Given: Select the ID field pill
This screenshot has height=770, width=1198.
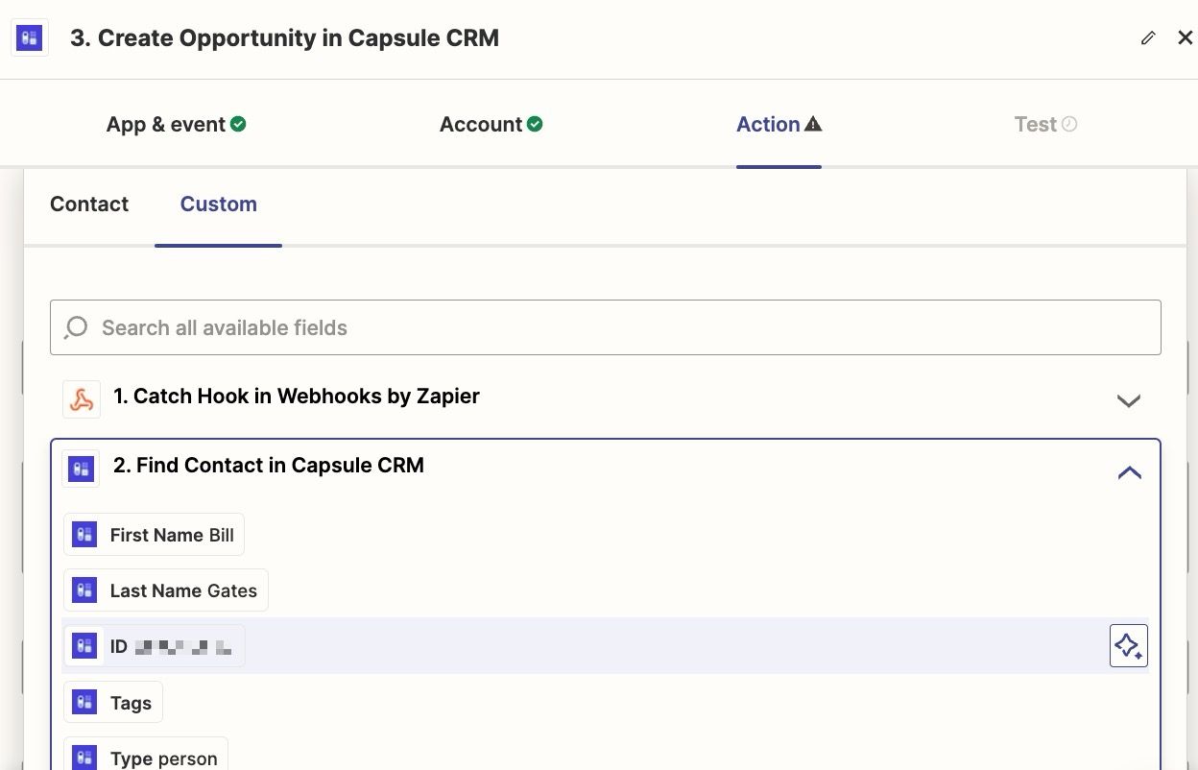Looking at the screenshot, I should (154, 646).
